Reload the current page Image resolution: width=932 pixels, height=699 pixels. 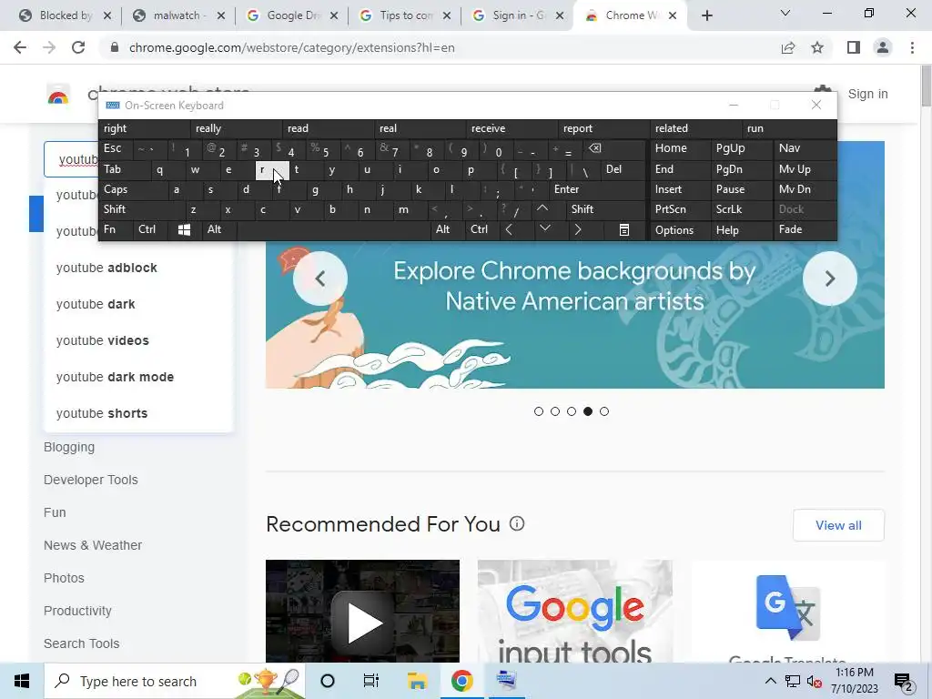pyautogui.click(x=78, y=47)
